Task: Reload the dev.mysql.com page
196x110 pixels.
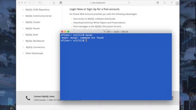Action: [x=129, y=3]
